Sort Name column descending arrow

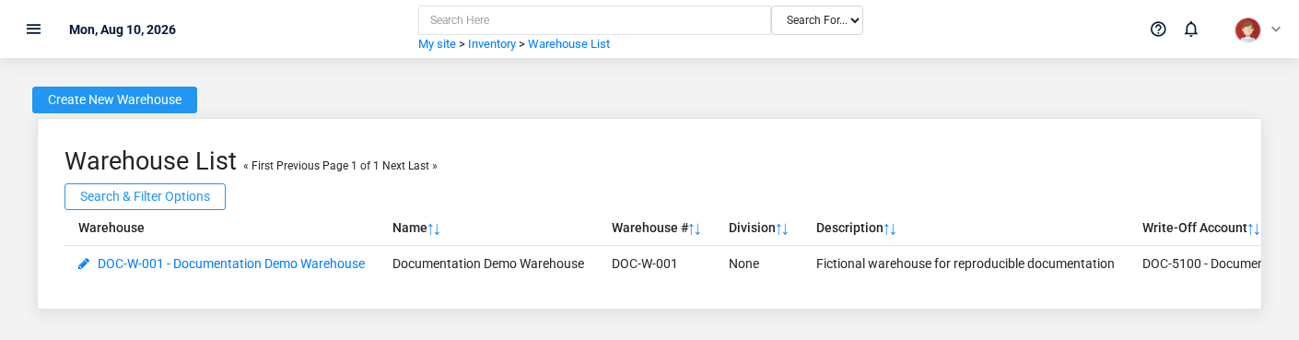tap(438, 229)
